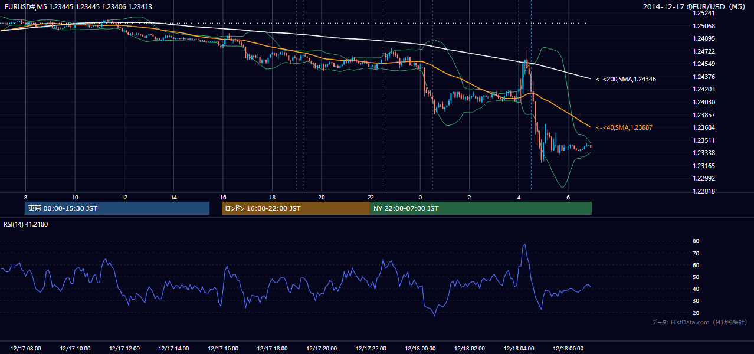
Task: Click the 12/18 02:00 time label
Action: [x=470, y=349]
